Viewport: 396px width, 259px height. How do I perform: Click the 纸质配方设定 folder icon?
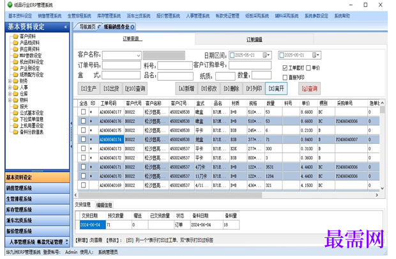point(15,74)
